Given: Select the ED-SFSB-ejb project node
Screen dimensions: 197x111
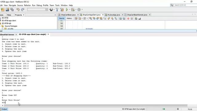Looking at the screenshot, I should pyautogui.click(x=6, y=23).
